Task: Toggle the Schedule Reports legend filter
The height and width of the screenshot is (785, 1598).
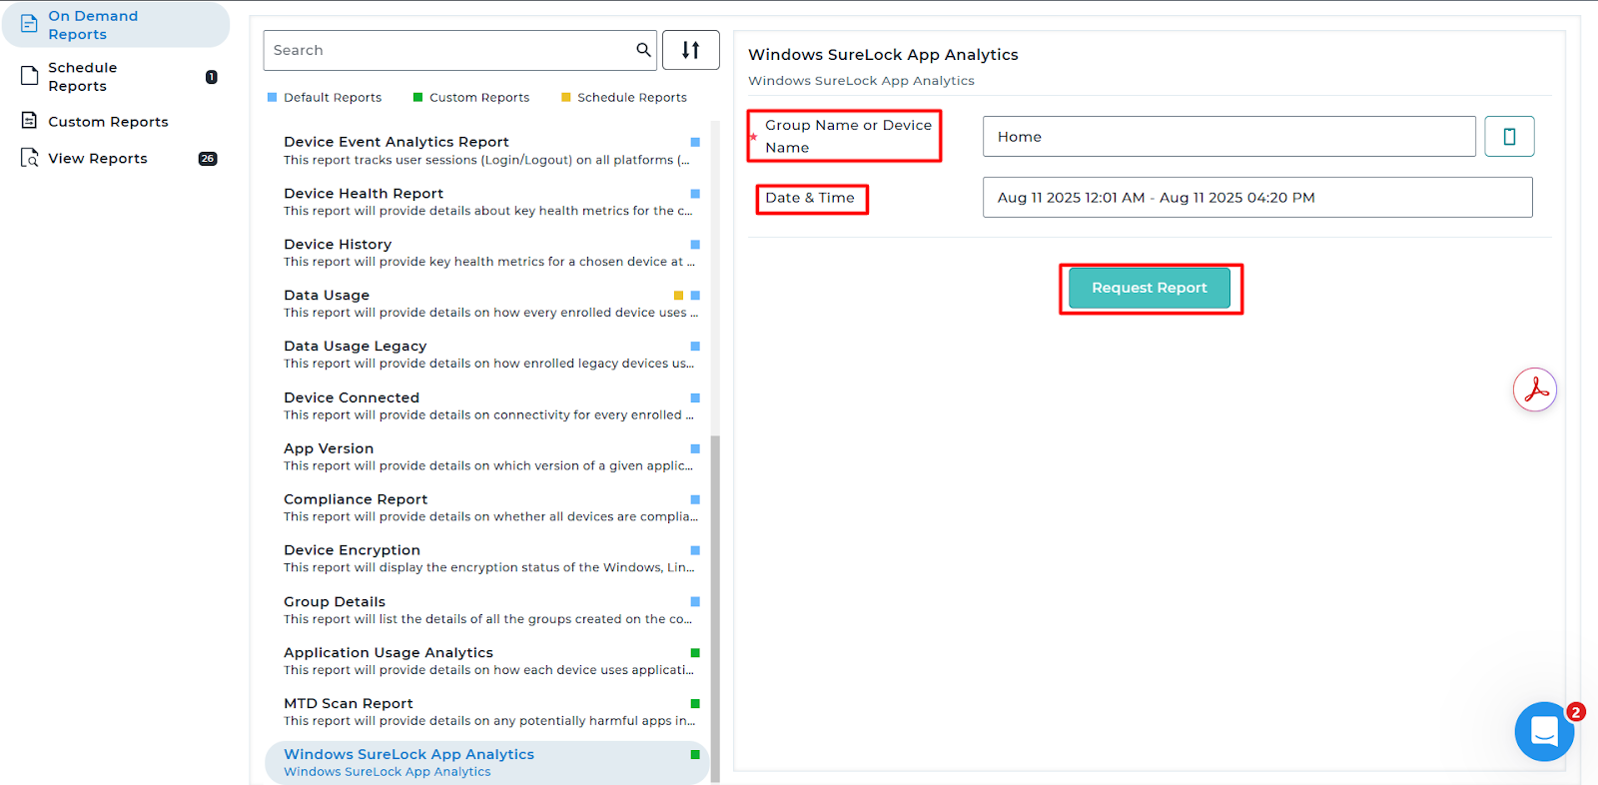Action: [x=623, y=98]
